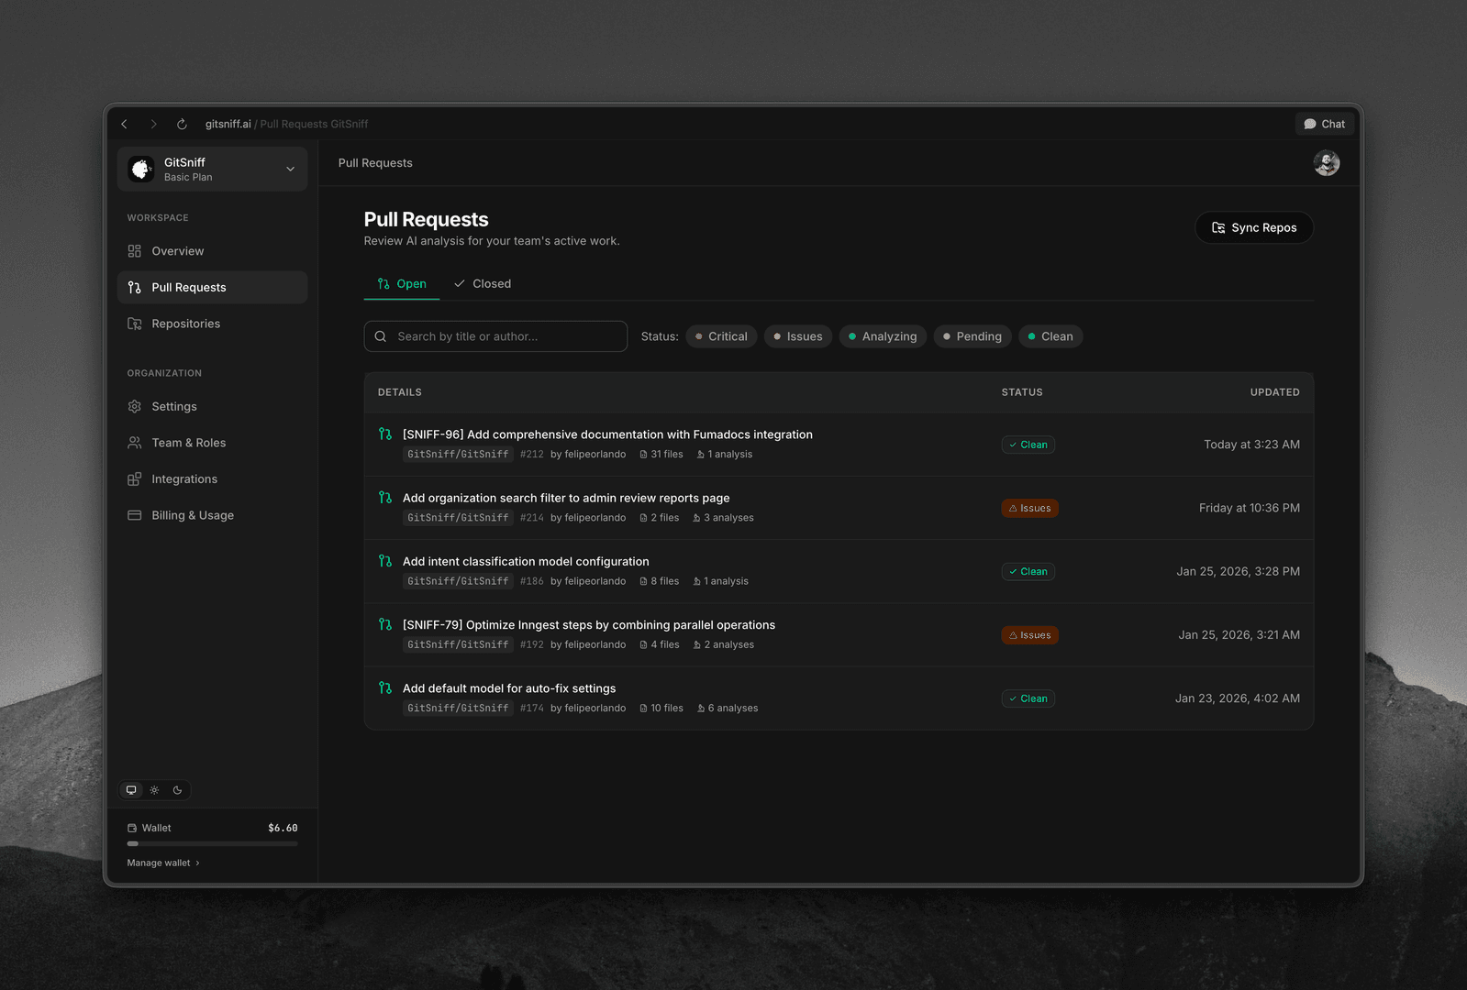Toggle the Pending status filter
Viewport: 1467px width, 990px height.
coord(972,336)
